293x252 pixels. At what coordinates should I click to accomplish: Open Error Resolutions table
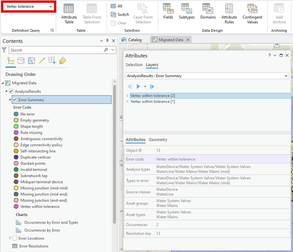[34, 246]
